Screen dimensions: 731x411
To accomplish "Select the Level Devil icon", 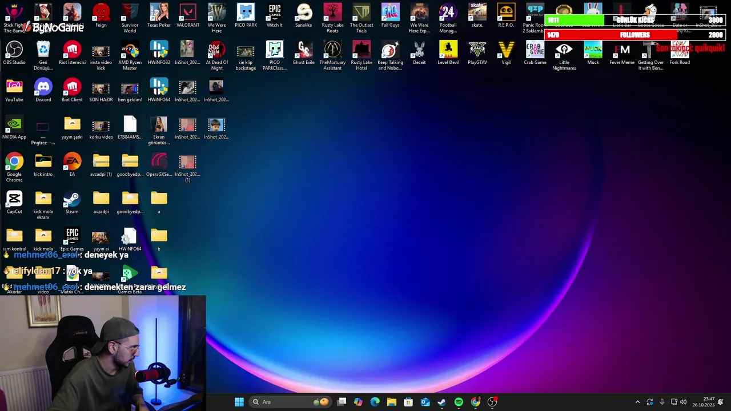I will (x=448, y=53).
